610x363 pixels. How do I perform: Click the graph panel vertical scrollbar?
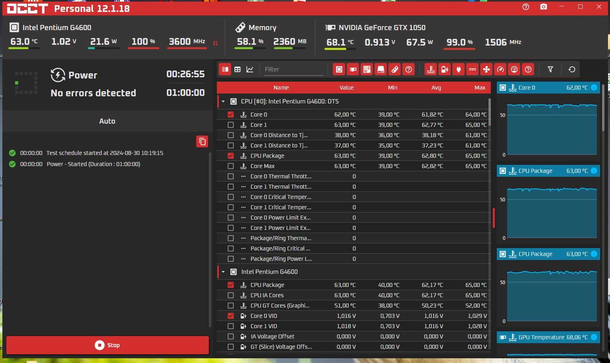click(604, 108)
